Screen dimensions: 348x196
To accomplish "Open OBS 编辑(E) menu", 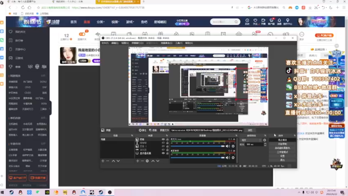I will (115, 43).
